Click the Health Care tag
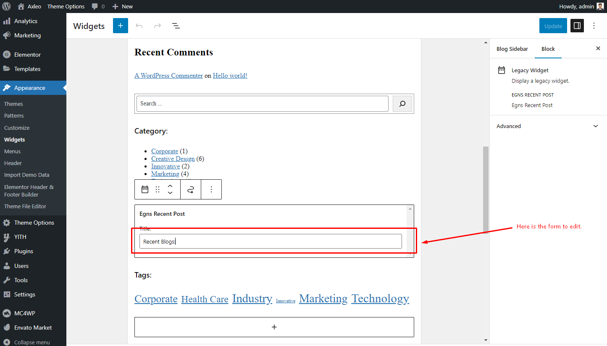 [205, 299]
